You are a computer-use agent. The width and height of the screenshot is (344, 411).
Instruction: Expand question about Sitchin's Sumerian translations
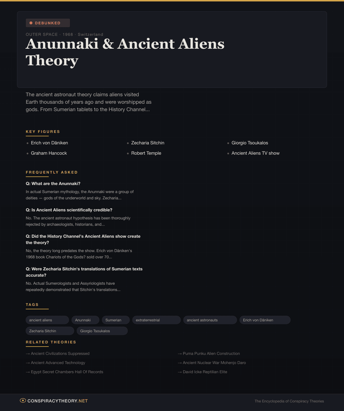tap(84, 272)
